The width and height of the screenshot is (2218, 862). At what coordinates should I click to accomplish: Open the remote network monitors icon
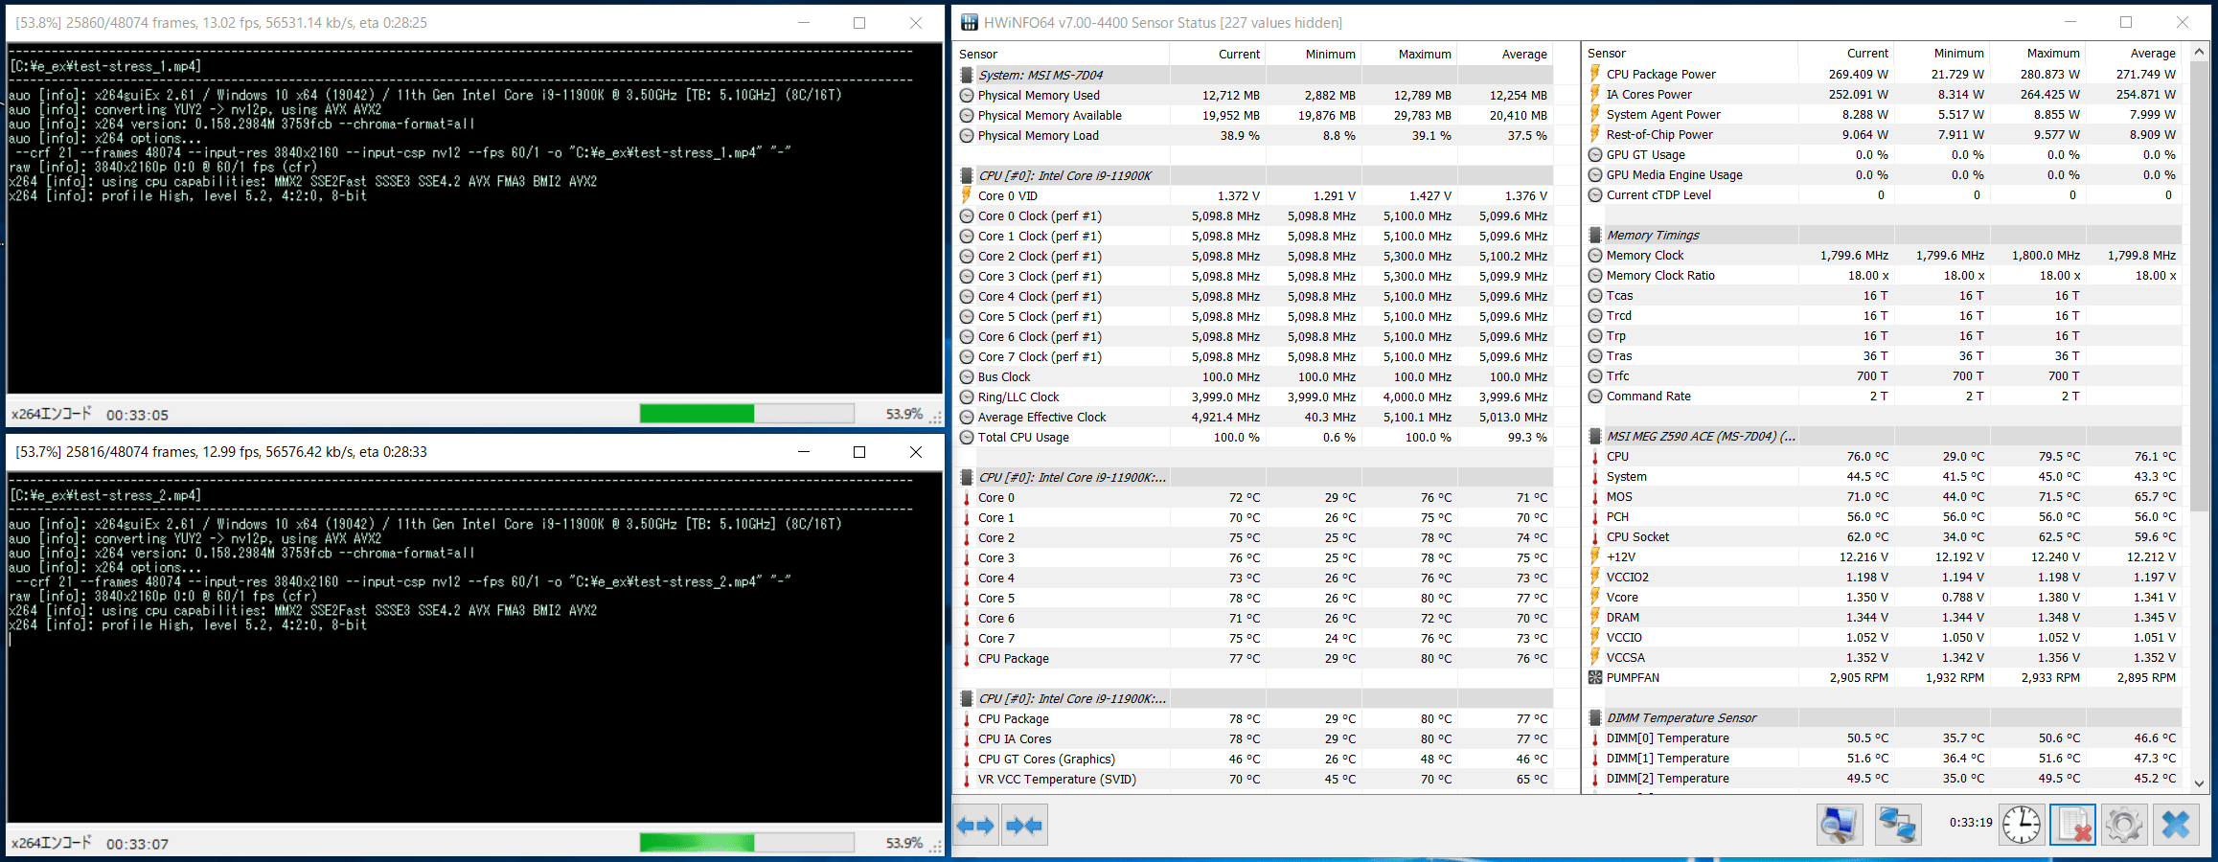click(x=1898, y=825)
